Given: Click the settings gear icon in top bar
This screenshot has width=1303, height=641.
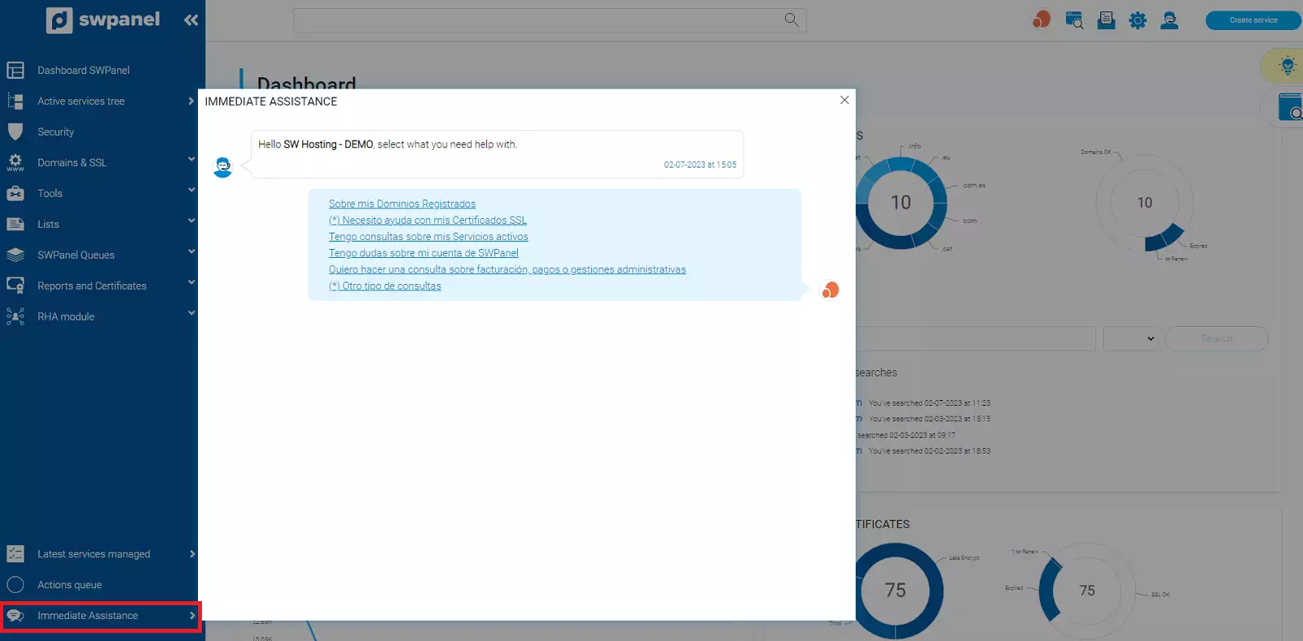Looking at the screenshot, I should 1138,20.
